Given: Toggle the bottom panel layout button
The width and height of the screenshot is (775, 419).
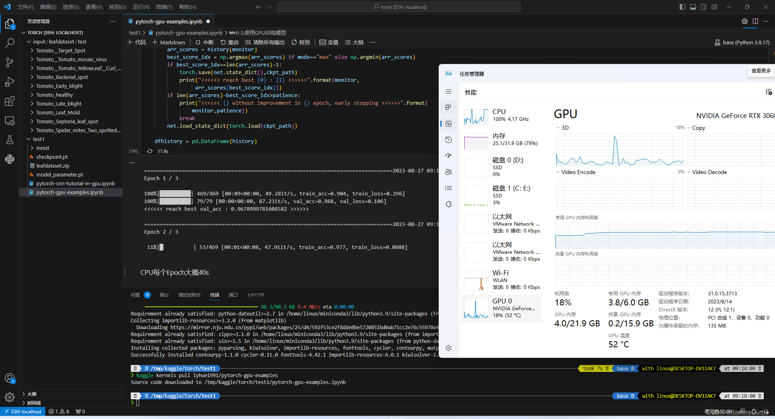Looking at the screenshot, I should 693,7.
